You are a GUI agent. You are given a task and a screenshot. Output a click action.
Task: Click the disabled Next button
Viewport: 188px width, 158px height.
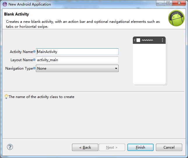click(x=112, y=147)
